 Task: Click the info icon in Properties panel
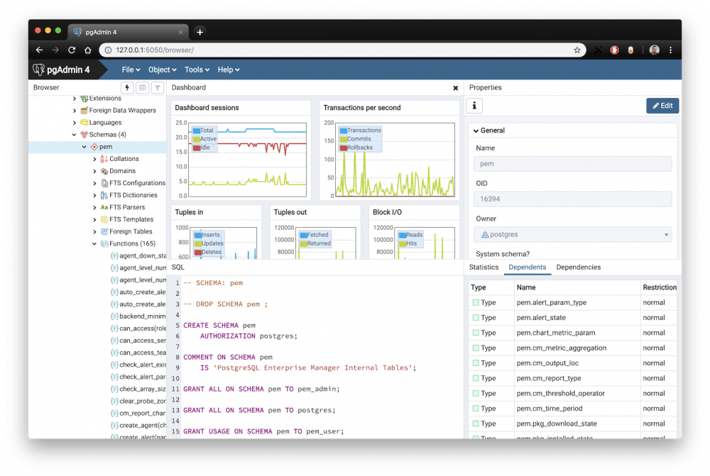(474, 106)
